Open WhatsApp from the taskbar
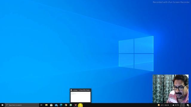The height and width of the screenshot is (107, 191). [71, 105]
